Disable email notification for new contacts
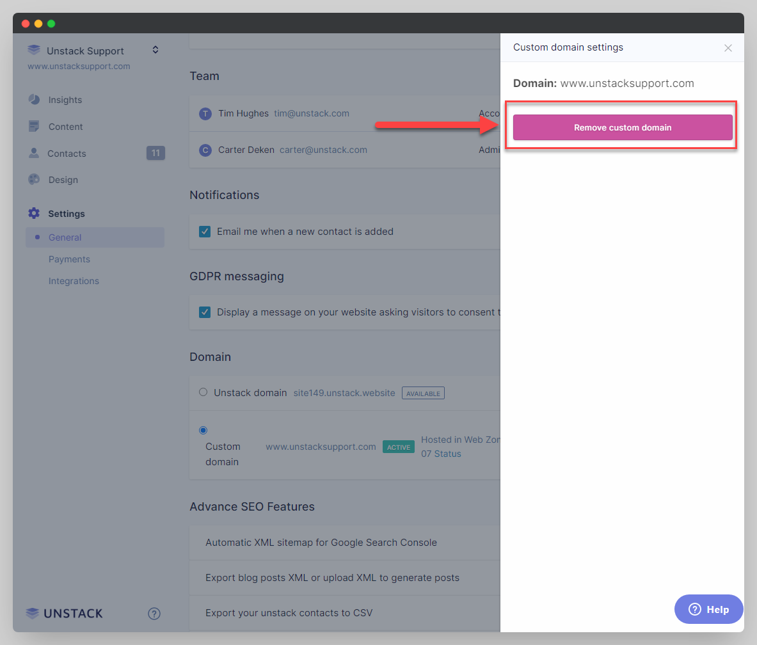Viewport: 757px width, 645px height. [205, 232]
